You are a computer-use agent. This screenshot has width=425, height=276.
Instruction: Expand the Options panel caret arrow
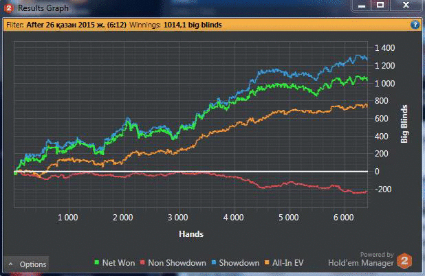click(x=11, y=264)
